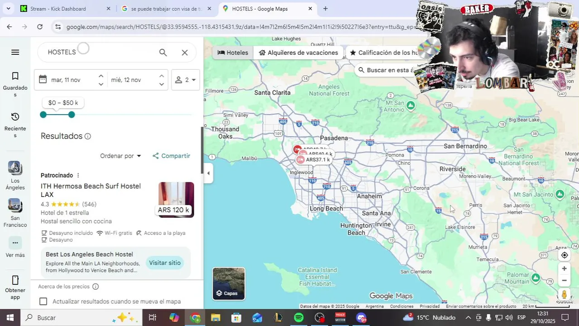
Task: Click the Ver más ellipsis icon
Action: (15, 243)
